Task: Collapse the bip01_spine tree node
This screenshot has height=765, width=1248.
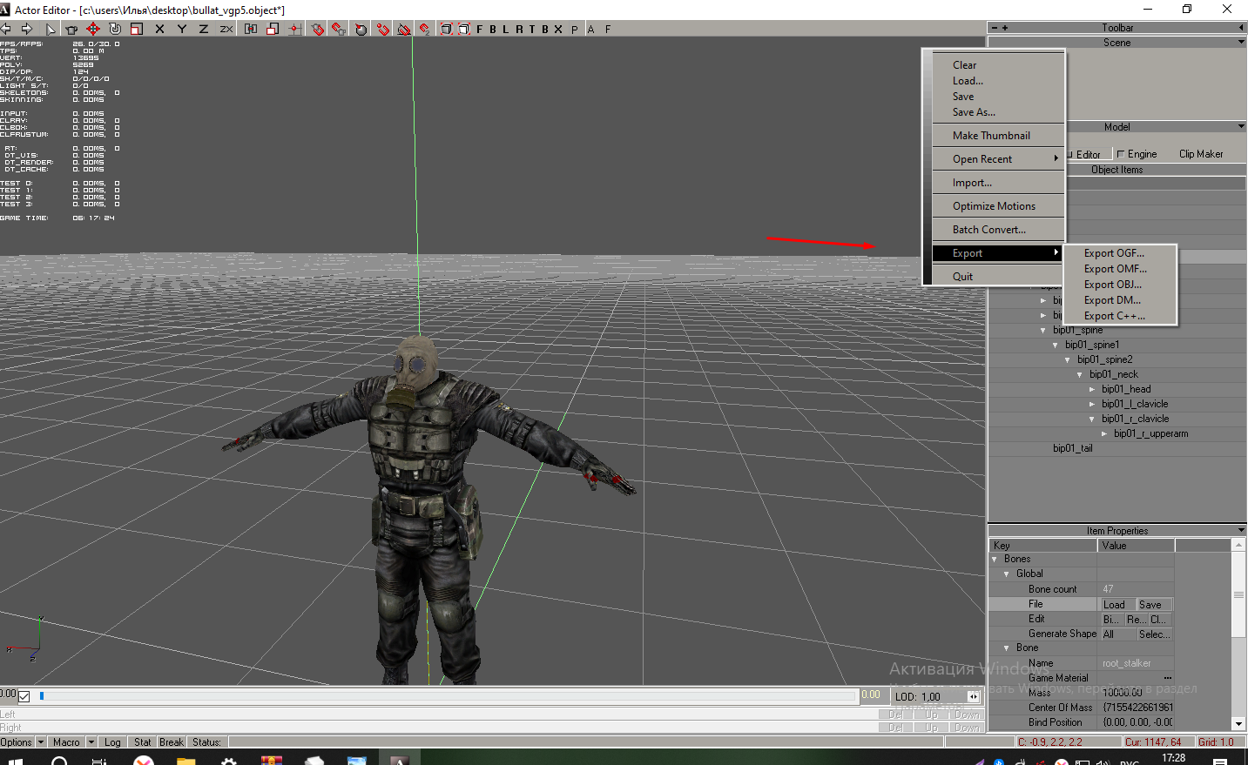Action: [1043, 331]
